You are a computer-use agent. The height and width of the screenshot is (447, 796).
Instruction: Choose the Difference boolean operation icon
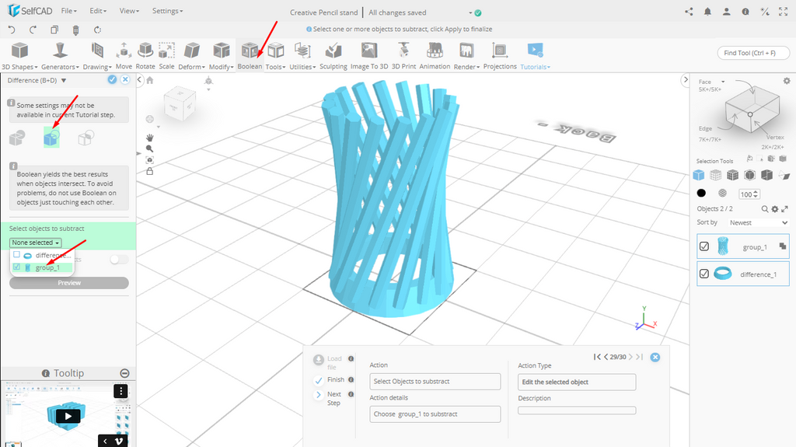coord(51,138)
